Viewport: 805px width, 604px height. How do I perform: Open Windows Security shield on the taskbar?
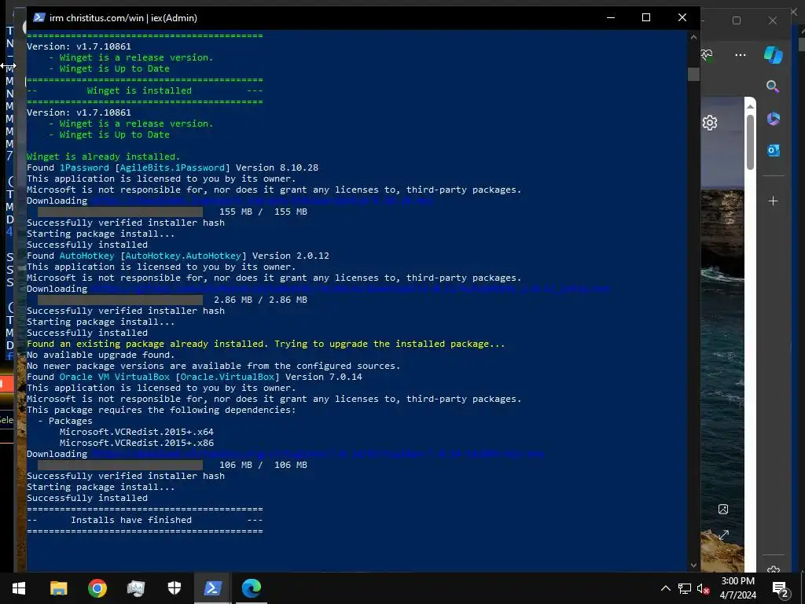[175, 588]
